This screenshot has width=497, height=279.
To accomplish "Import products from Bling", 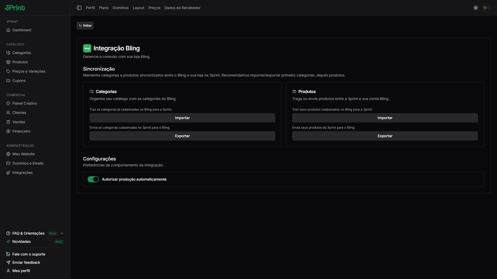I will [x=385, y=118].
